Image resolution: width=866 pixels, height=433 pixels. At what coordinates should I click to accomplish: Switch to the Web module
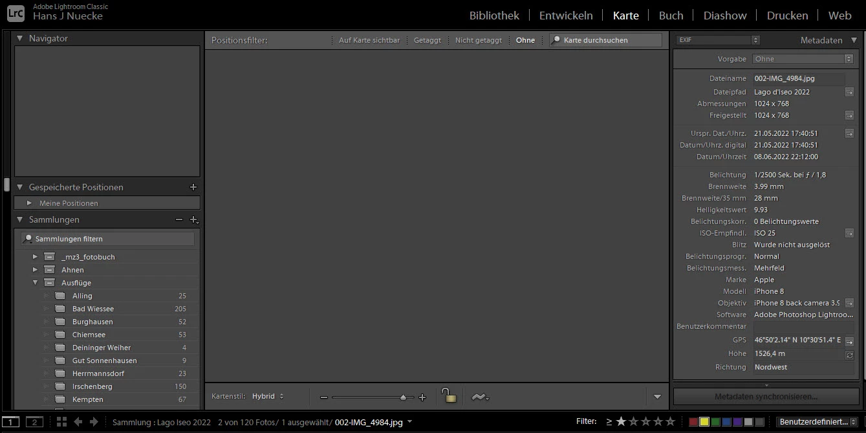coord(839,15)
